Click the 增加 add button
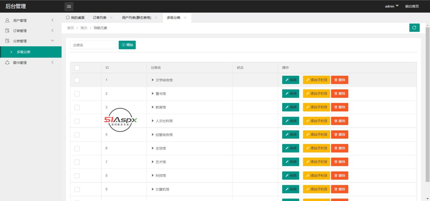 coord(127,45)
